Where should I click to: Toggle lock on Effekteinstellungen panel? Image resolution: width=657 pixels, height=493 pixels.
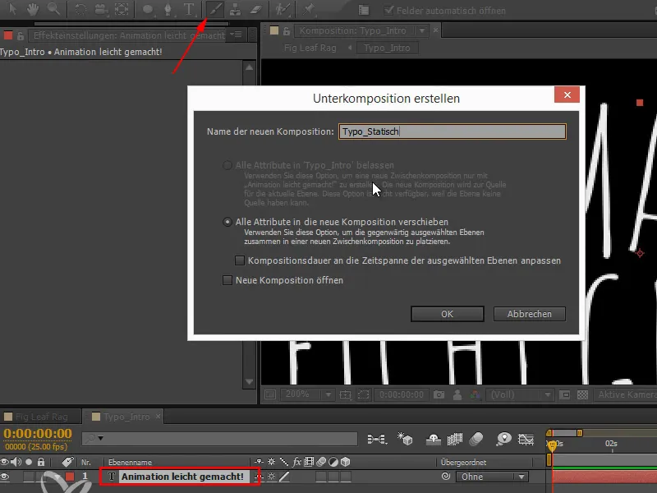point(20,35)
